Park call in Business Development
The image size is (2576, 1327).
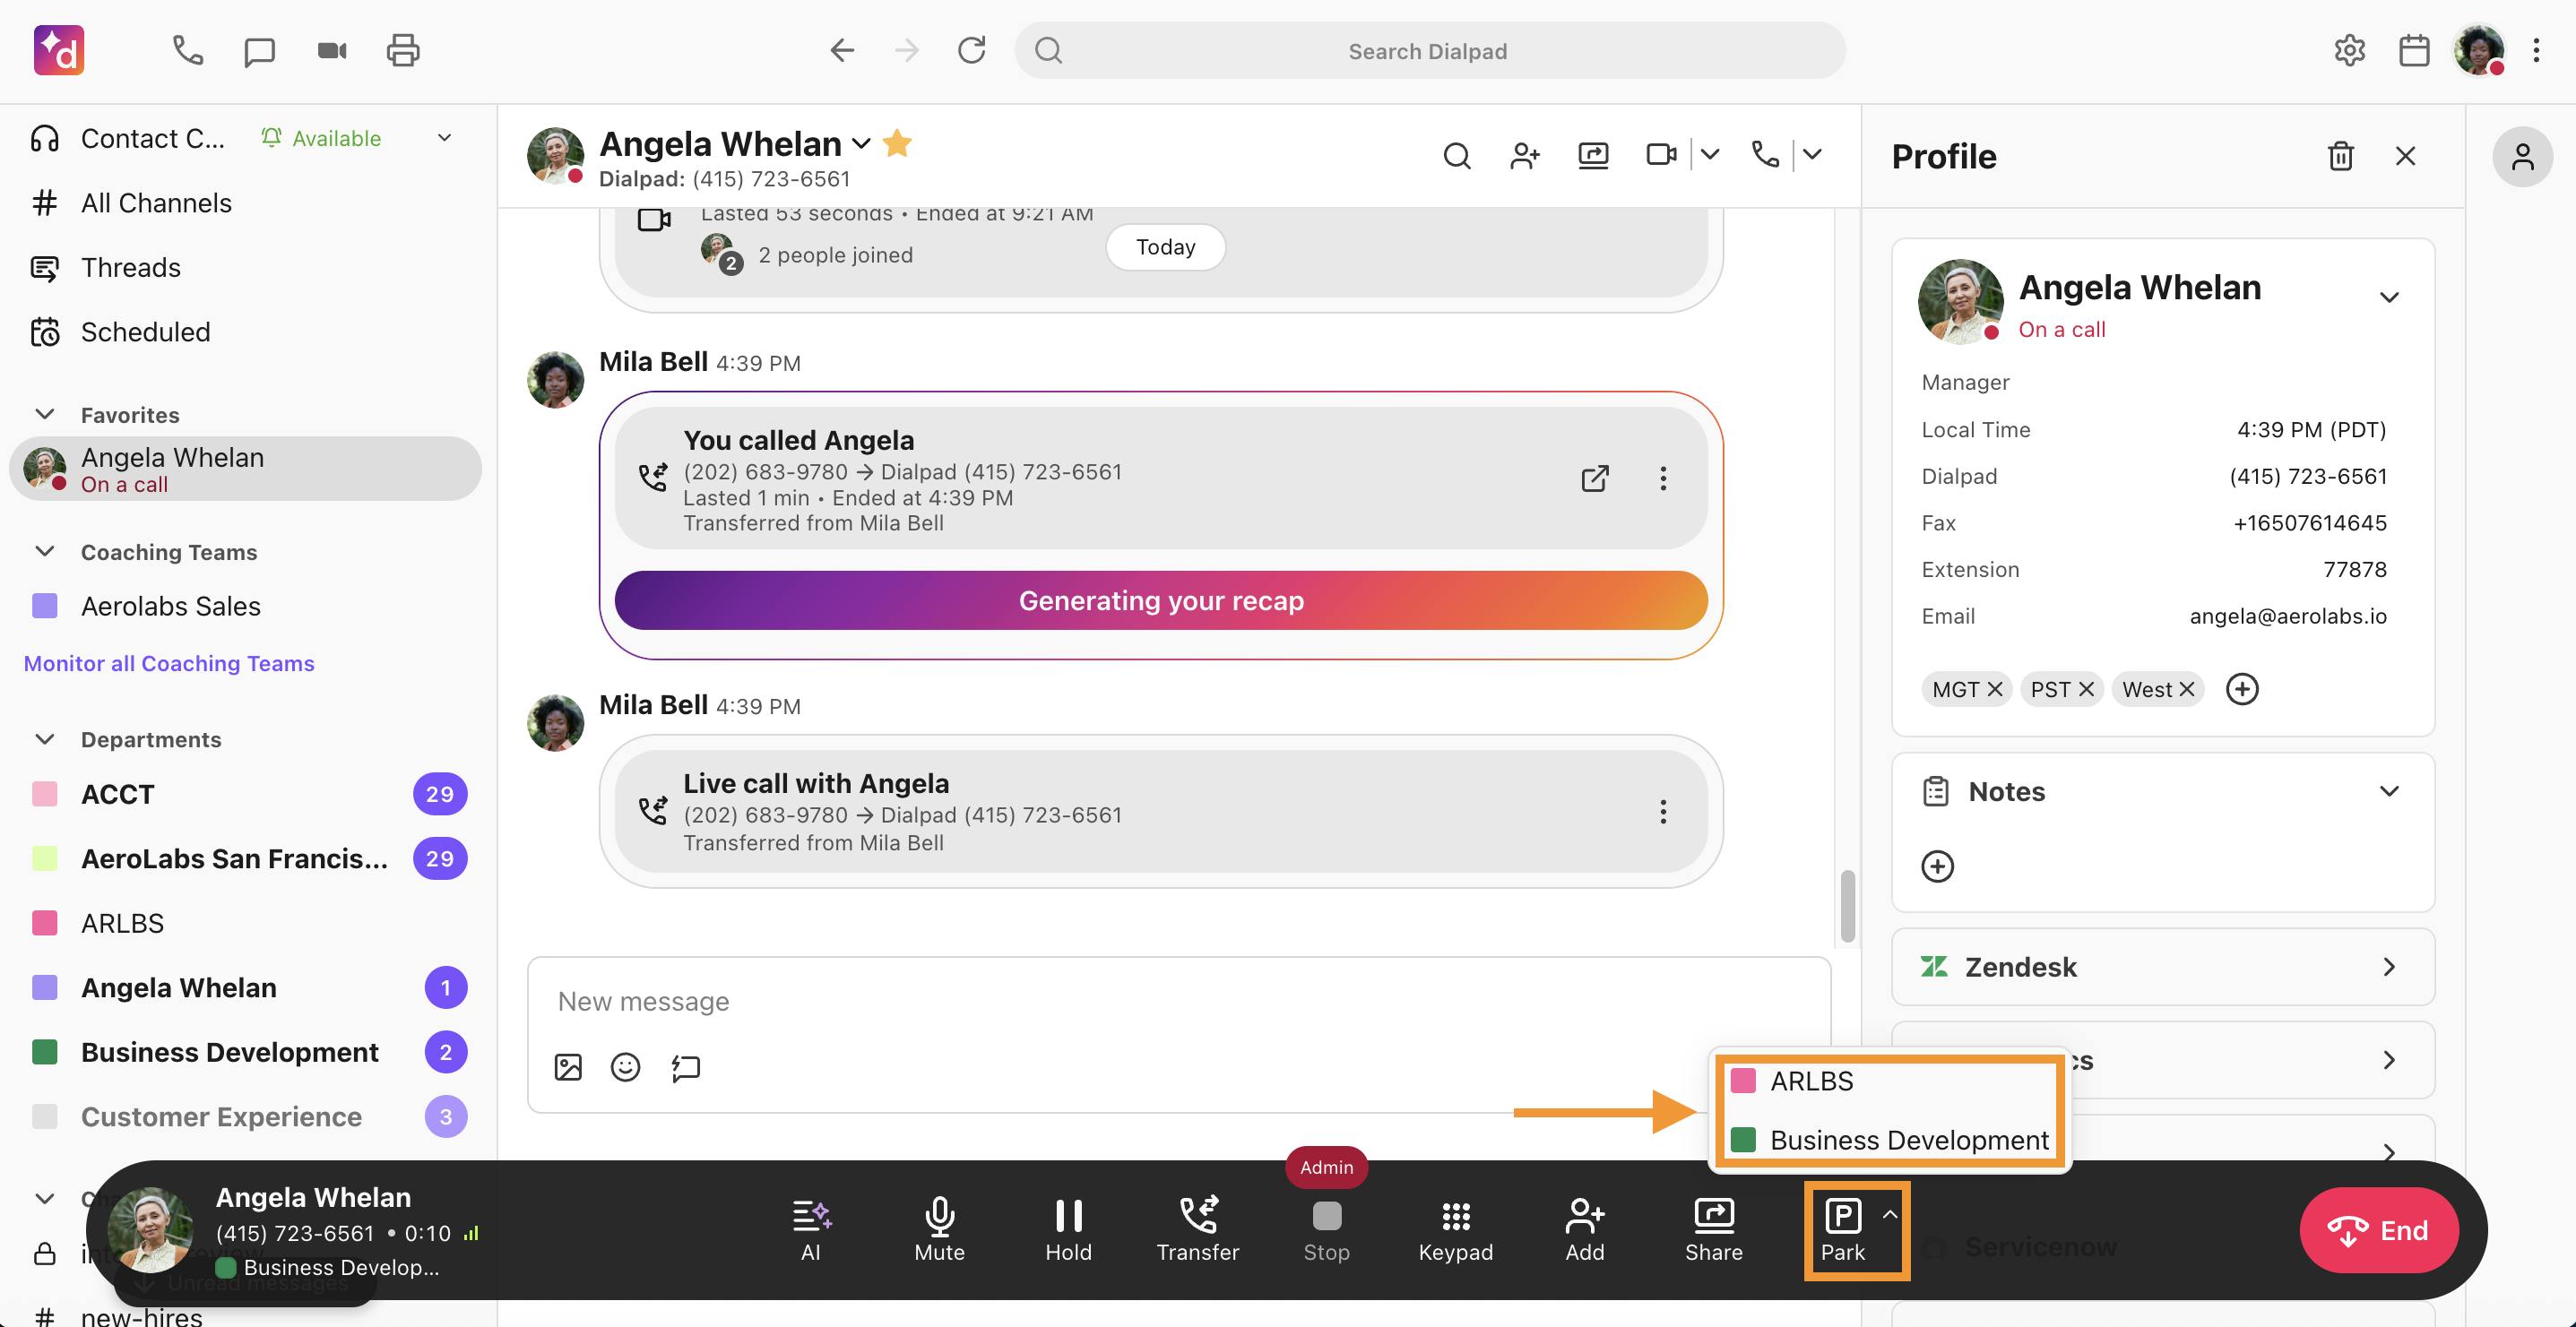pyautogui.click(x=1889, y=1139)
